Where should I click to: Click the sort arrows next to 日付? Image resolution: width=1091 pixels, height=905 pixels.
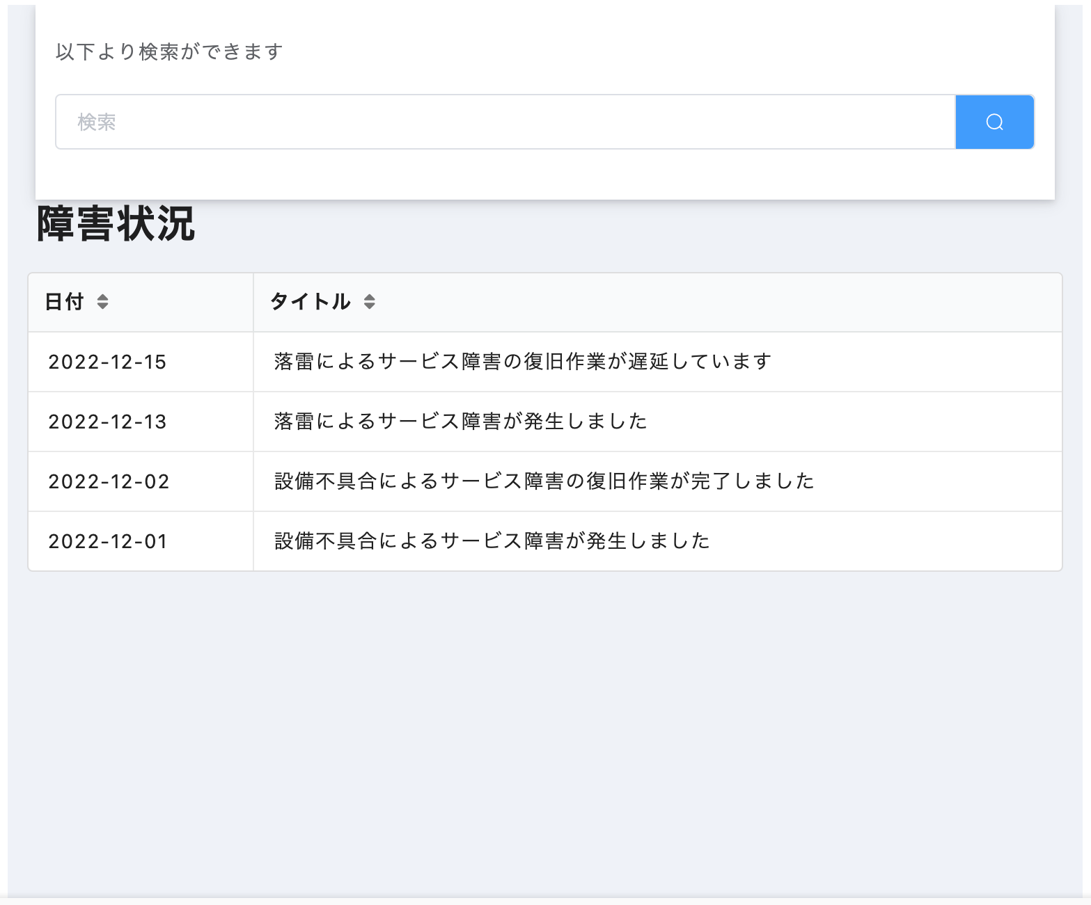(x=102, y=302)
